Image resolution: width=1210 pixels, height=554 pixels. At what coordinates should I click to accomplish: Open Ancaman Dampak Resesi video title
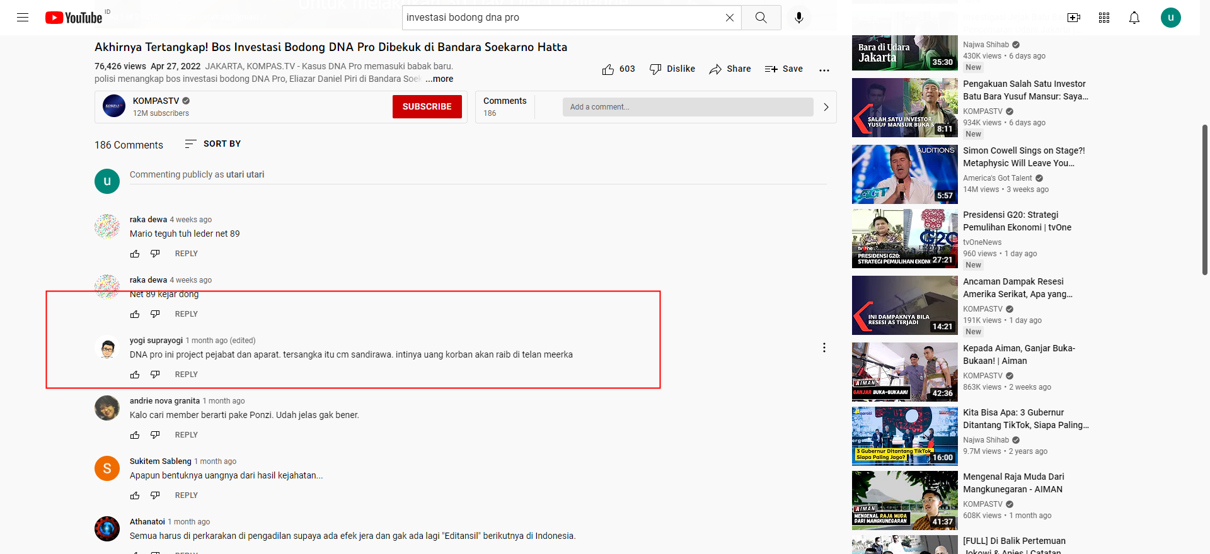pyautogui.click(x=1018, y=288)
